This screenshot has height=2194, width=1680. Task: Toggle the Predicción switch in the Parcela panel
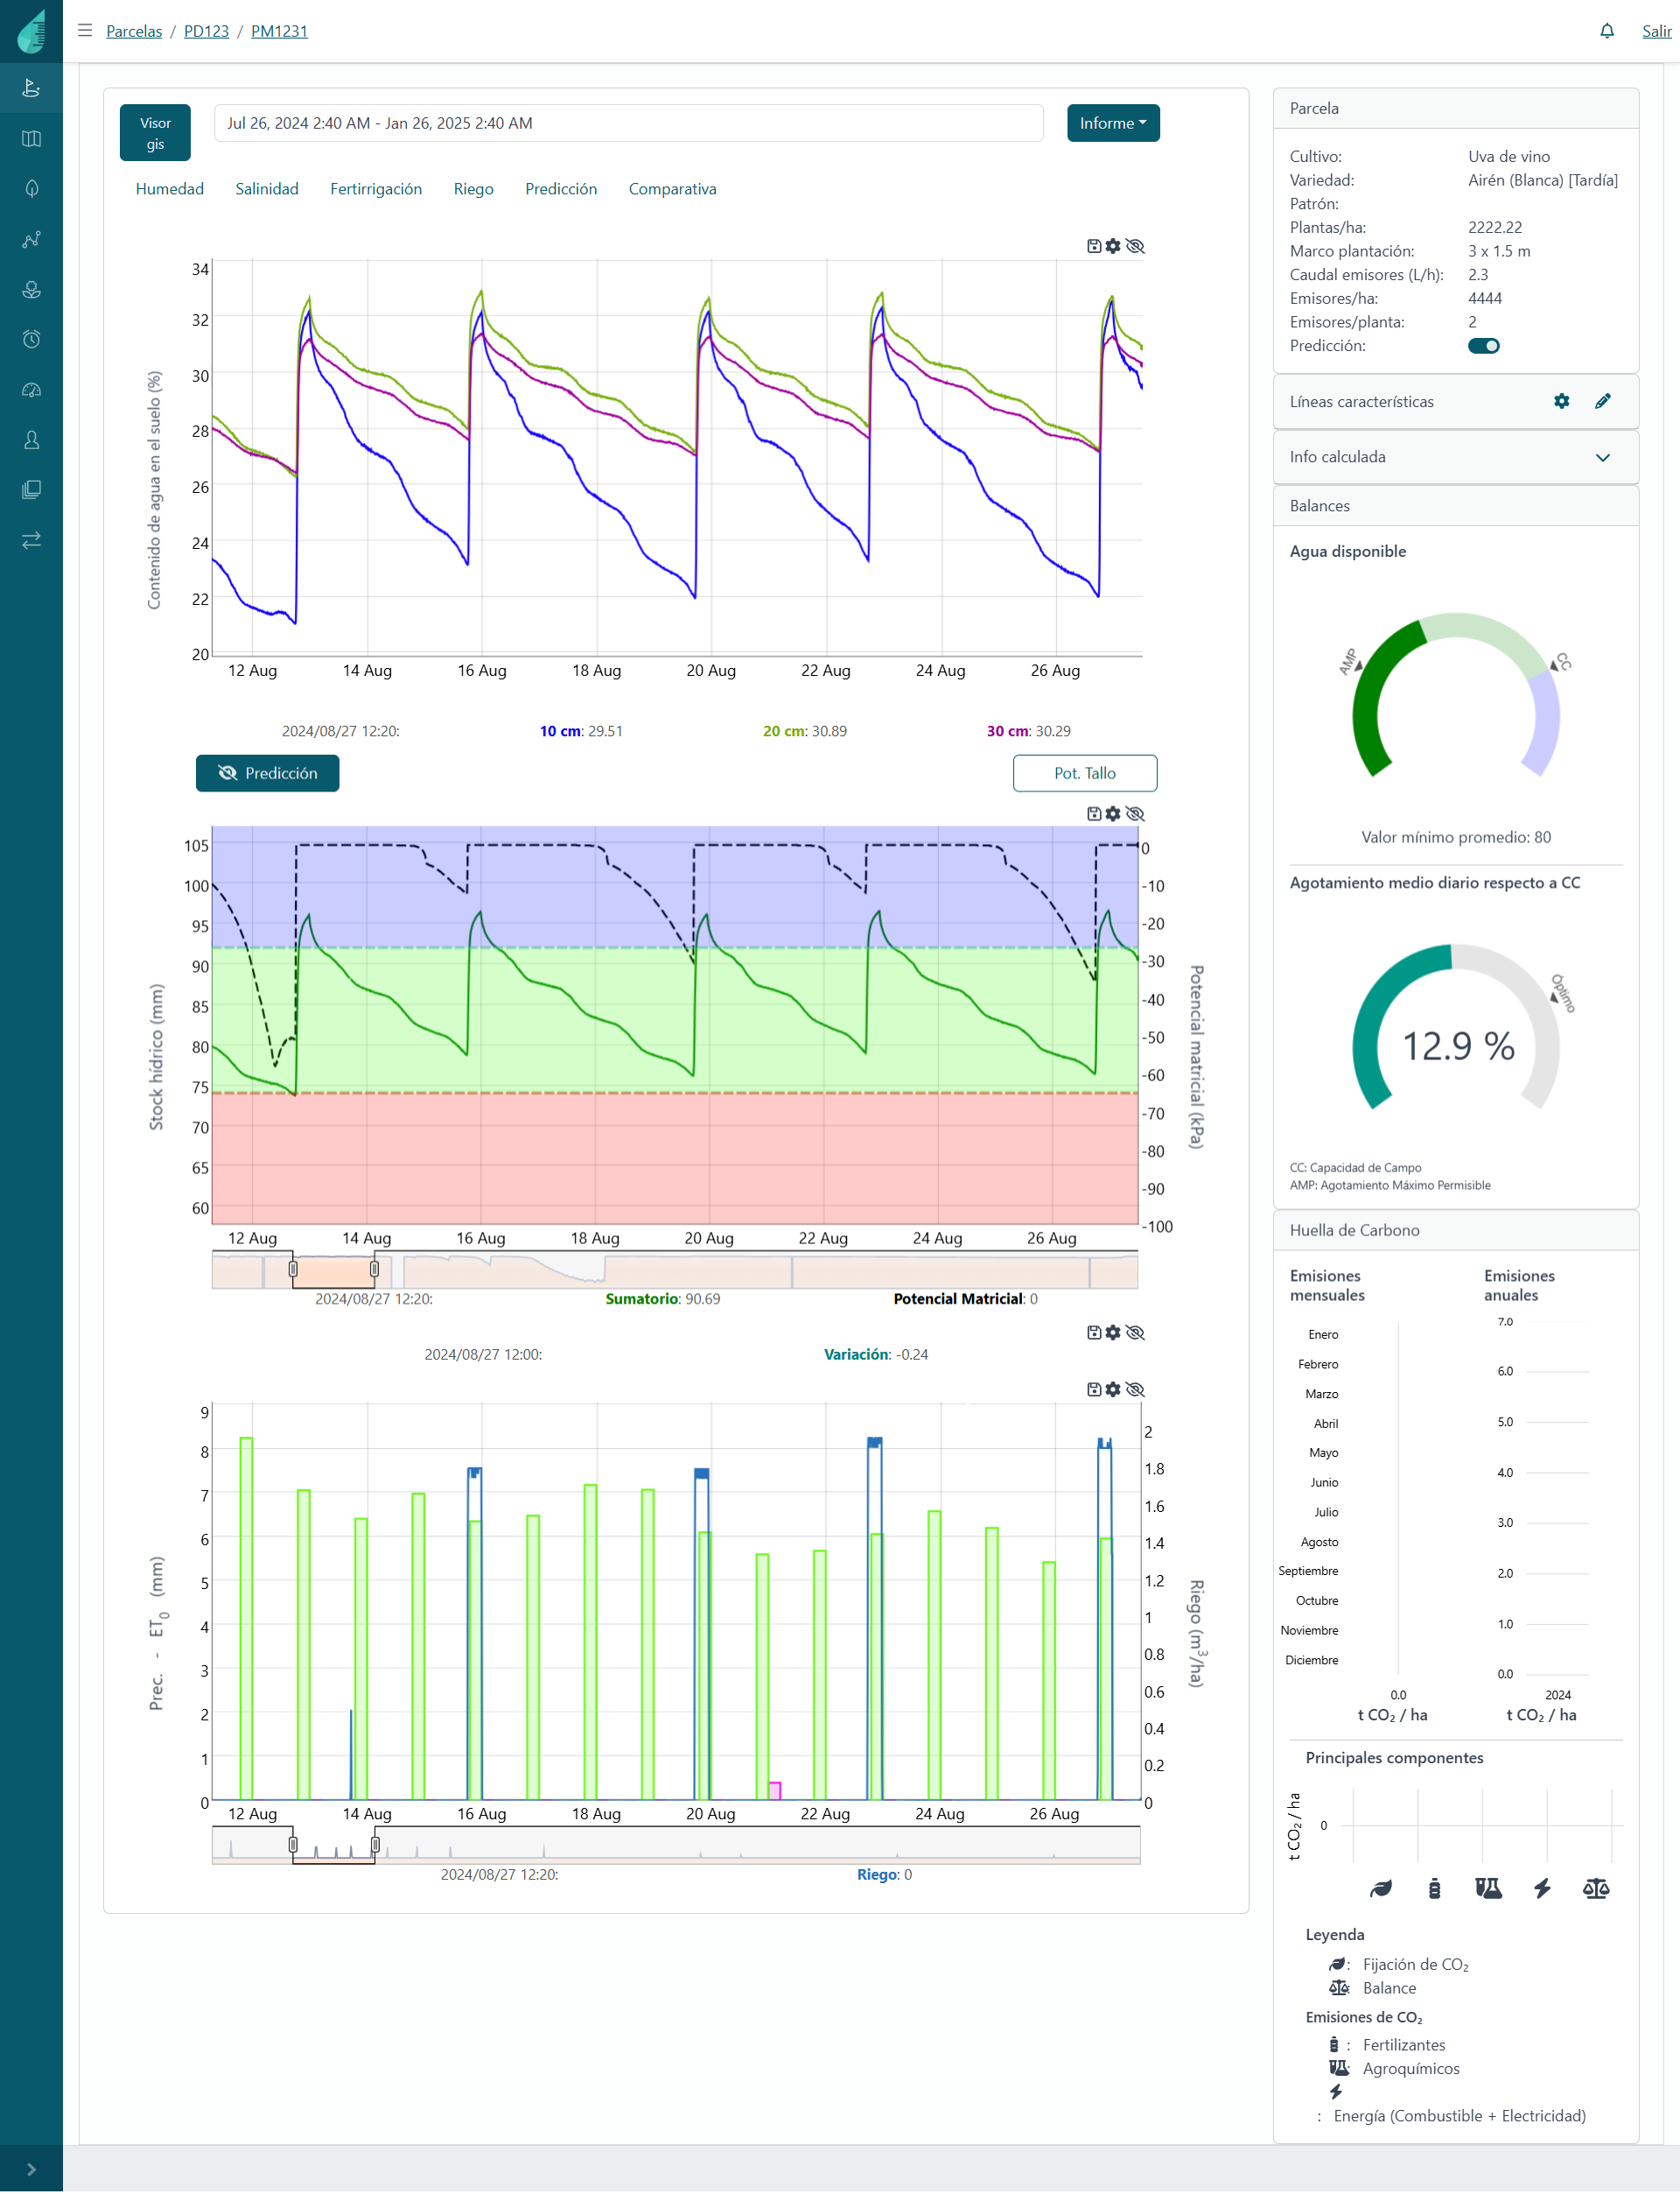pos(1483,346)
